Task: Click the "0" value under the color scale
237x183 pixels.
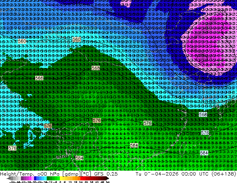Action: point(60,182)
